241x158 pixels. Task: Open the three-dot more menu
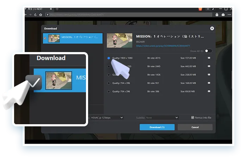pyautogui.click(x=229, y=14)
